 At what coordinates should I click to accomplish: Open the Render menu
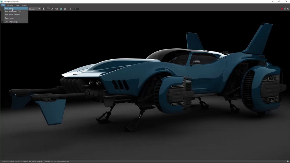[x=24, y=5]
